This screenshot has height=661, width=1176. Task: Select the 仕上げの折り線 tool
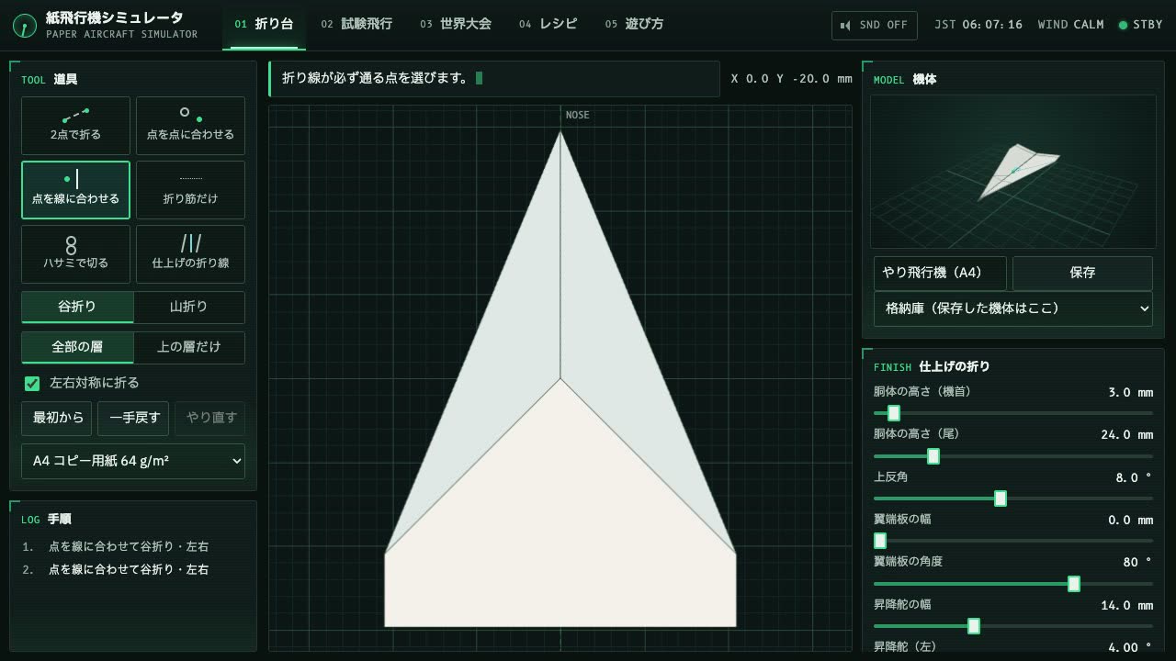coord(190,254)
